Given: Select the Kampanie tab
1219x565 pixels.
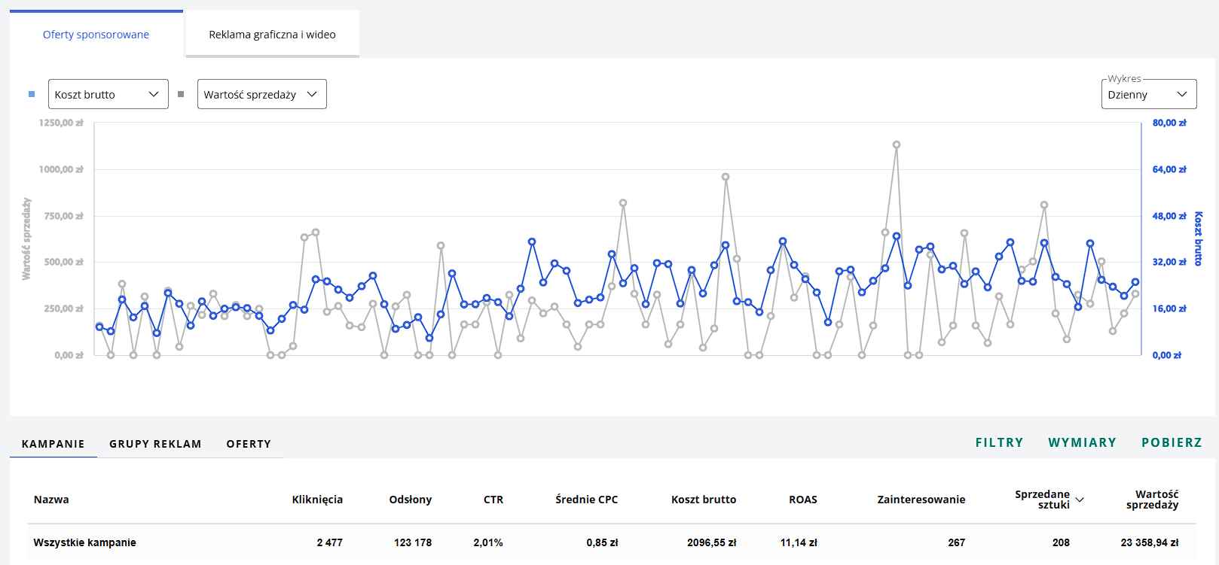Looking at the screenshot, I should coord(53,444).
